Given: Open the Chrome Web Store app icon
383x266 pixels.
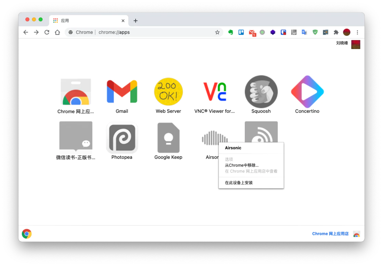Looking at the screenshot, I should pos(76,92).
